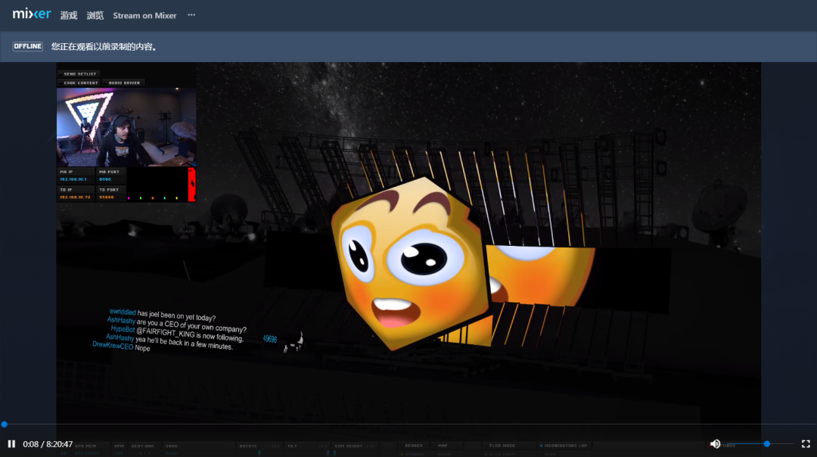This screenshot has height=457, width=817.
Task: Click the AUDIO DRIVER button in stream
Action: [123, 83]
